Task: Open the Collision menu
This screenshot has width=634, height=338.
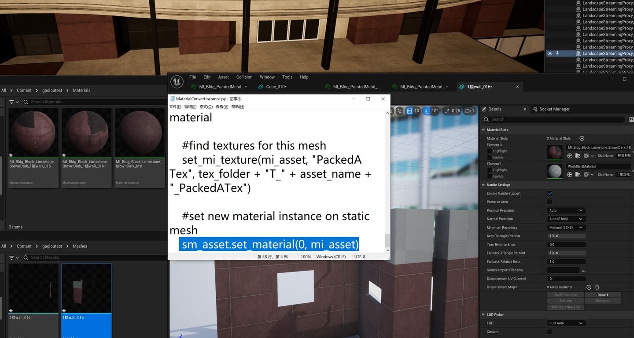Action: (244, 77)
